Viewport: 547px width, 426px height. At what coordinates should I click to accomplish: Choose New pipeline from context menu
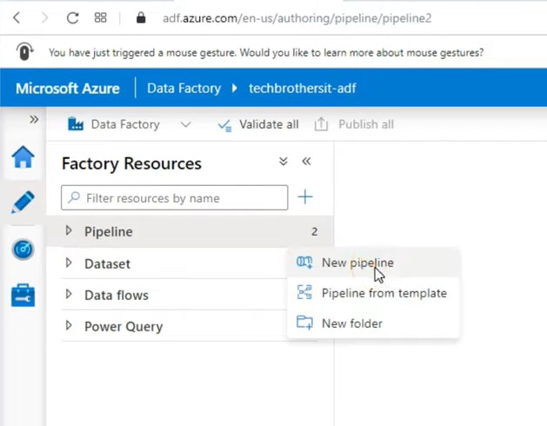click(x=373, y=263)
